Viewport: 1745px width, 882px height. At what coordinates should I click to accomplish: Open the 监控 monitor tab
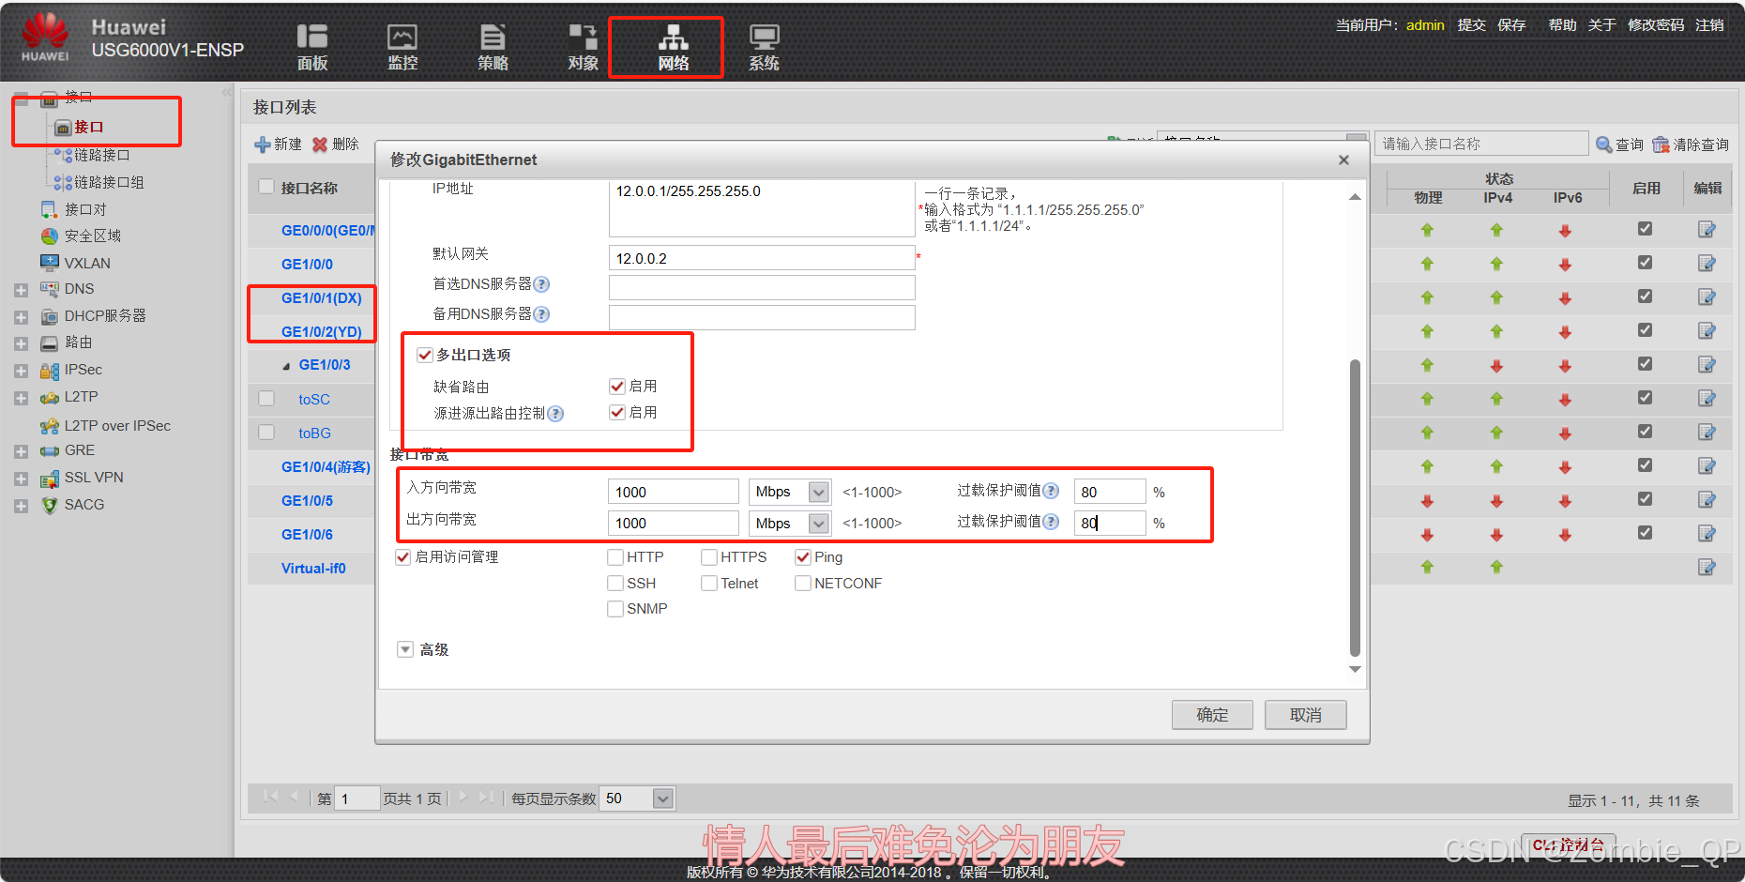click(x=402, y=48)
